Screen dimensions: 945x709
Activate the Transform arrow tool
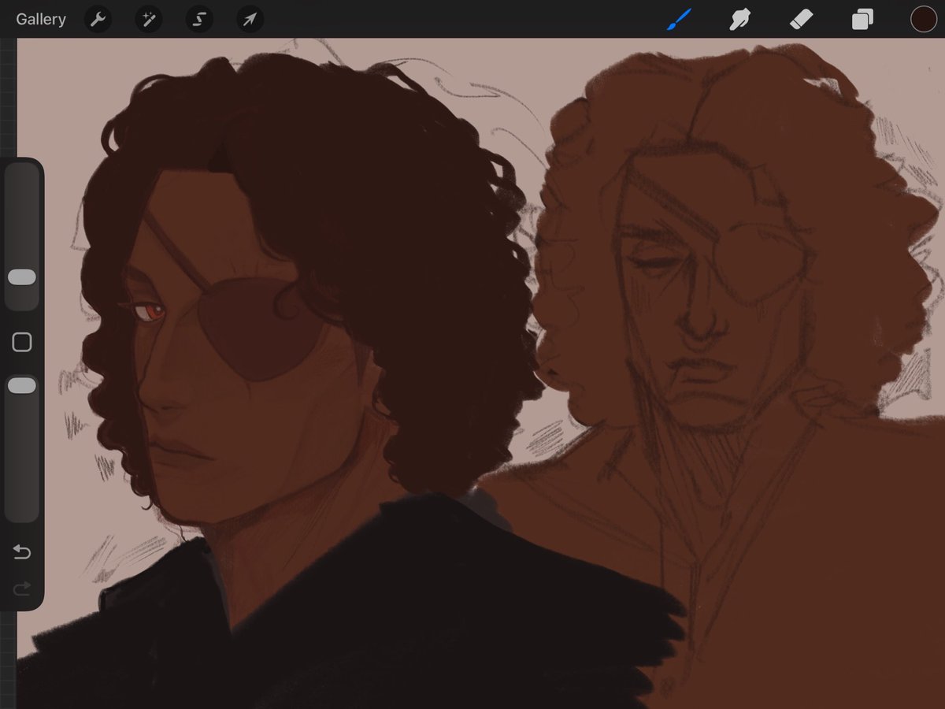pos(250,20)
